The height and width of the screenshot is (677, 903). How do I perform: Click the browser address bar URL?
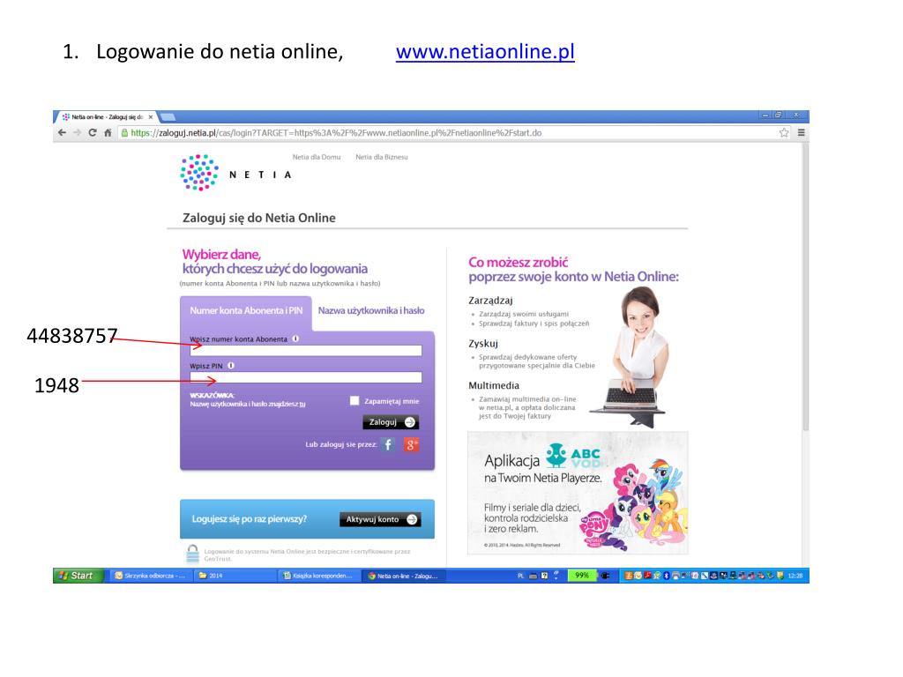click(336, 133)
